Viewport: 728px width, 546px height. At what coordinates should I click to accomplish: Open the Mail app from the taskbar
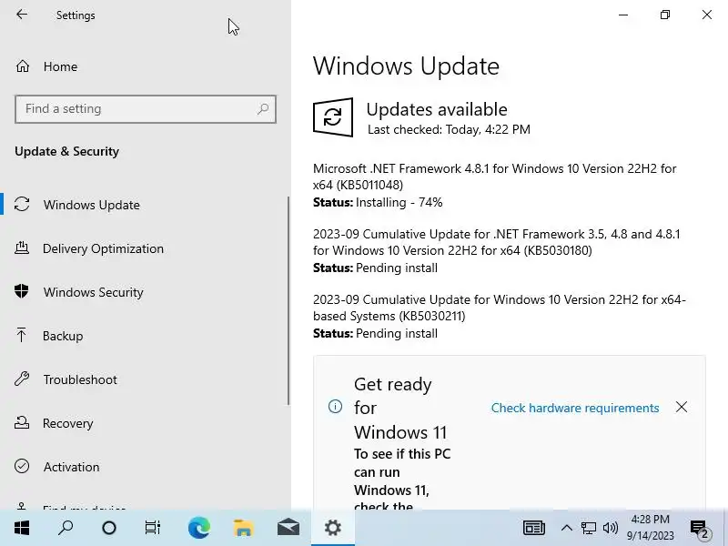click(288, 528)
